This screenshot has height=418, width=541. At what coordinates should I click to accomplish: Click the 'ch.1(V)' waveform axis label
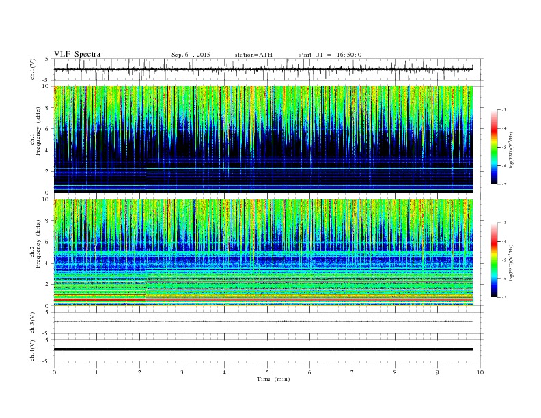(32, 69)
